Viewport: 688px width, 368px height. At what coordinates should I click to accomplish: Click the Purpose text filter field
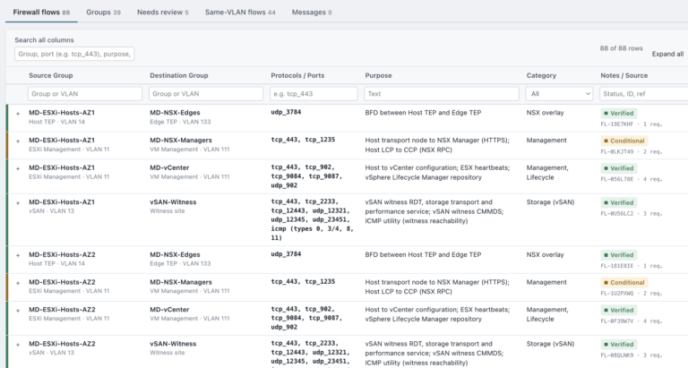click(x=442, y=93)
